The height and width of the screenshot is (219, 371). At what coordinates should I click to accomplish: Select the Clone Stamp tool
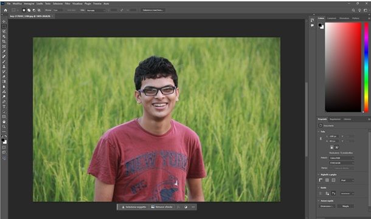pos(4,67)
